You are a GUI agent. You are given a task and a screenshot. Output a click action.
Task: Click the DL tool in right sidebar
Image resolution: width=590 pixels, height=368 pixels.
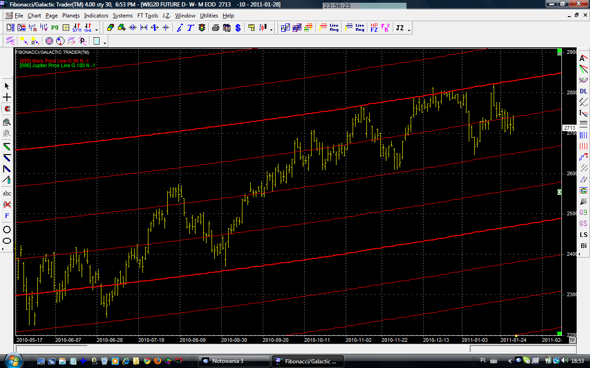pyautogui.click(x=584, y=92)
